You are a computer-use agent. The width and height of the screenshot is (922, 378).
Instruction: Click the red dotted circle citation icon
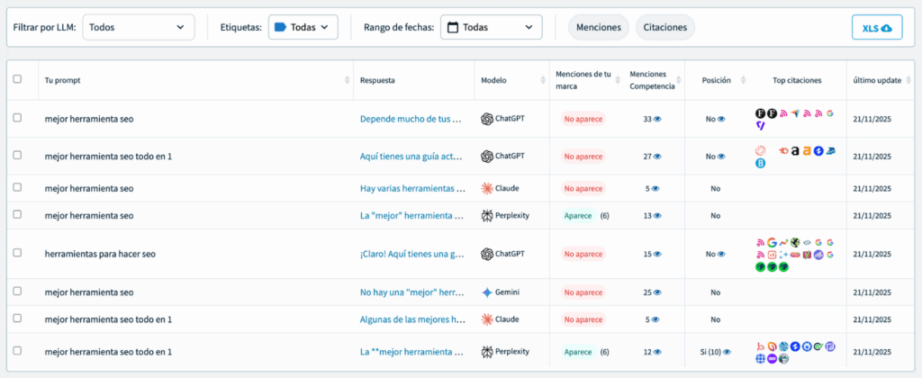tap(760, 151)
